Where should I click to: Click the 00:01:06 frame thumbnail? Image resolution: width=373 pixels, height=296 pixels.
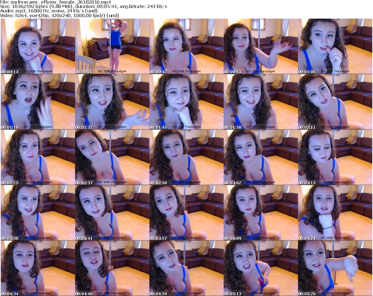335,46
